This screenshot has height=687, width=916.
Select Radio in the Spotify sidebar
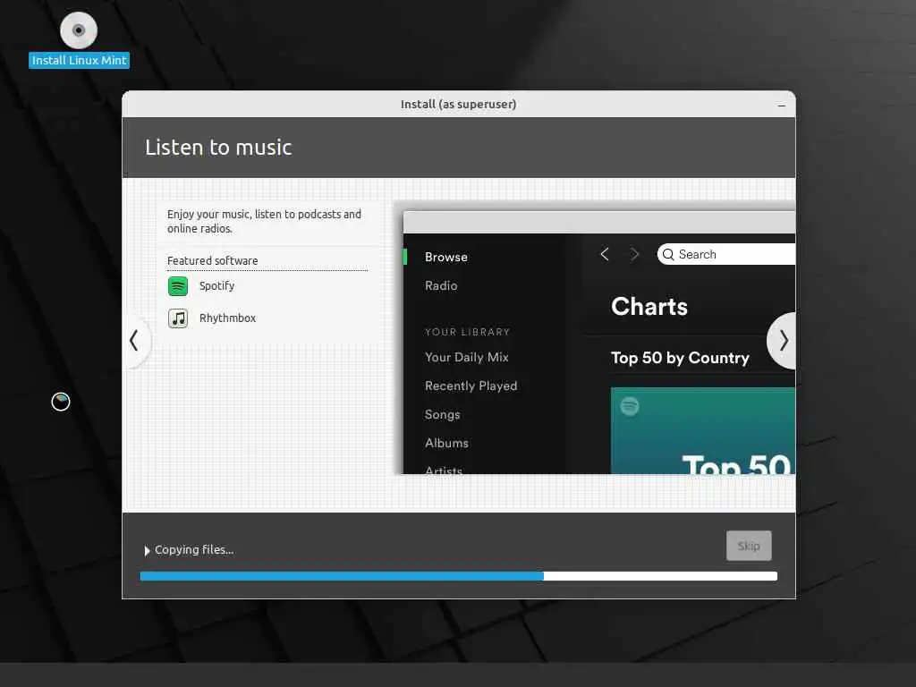[x=441, y=285]
